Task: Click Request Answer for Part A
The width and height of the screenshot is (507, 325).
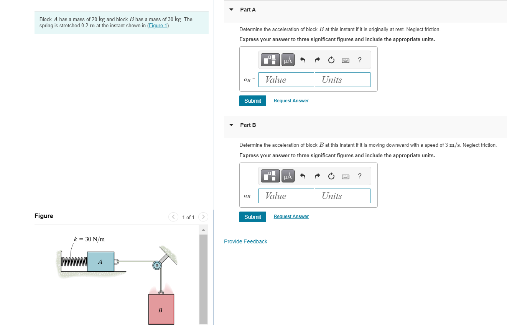Action: coord(291,100)
